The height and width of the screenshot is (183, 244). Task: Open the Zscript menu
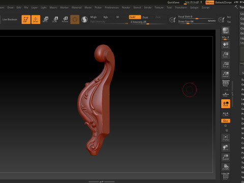tap(205, 8)
